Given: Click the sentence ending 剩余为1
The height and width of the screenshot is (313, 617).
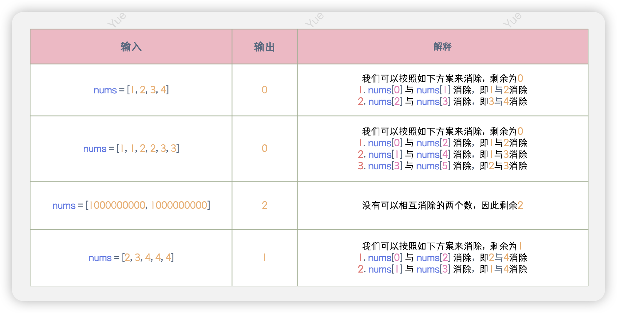Looking at the screenshot, I should [x=442, y=246].
